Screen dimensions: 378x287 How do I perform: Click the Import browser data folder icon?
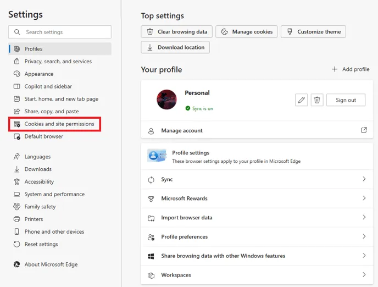click(x=151, y=218)
